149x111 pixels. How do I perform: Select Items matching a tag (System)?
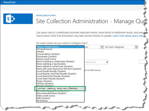(60, 64)
